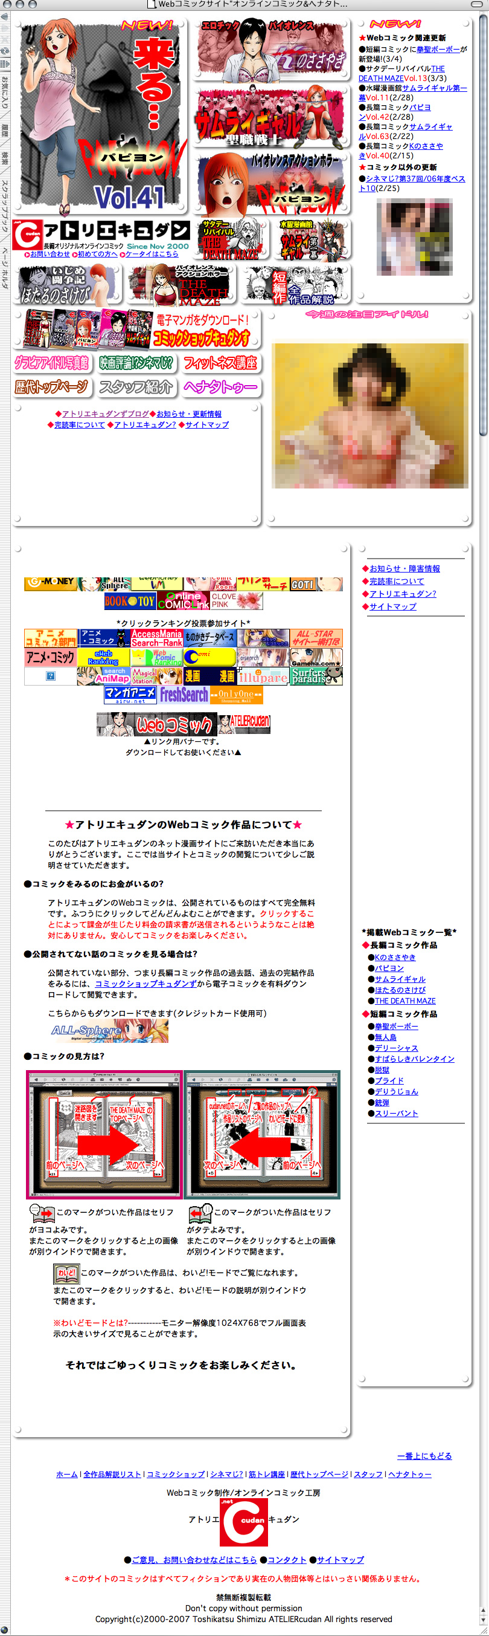Click the マンガアニメ airw.net banner
The width and height of the screenshot is (489, 1636).
click(x=130, y=695)
